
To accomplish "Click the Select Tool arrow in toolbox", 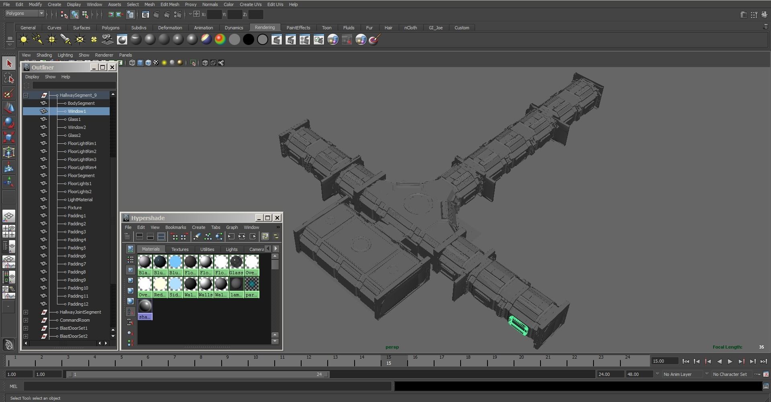I will pyautogui.click(x=9, y=63).
